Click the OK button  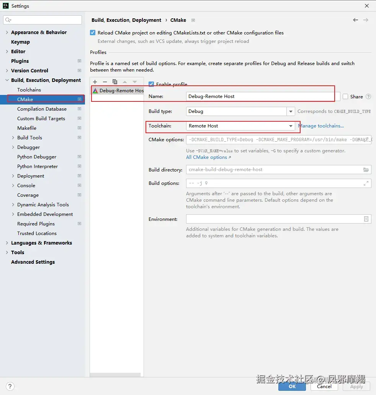click(292, 387)
